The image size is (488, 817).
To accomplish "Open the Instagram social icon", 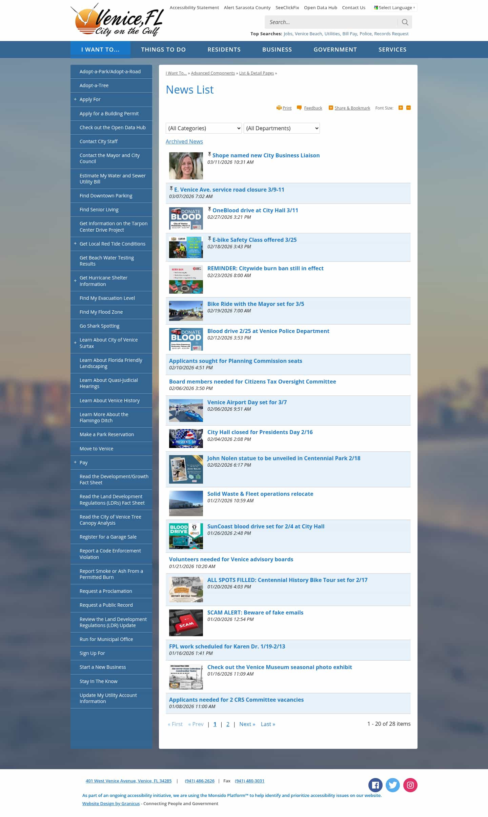I will [x=410, y=785].
